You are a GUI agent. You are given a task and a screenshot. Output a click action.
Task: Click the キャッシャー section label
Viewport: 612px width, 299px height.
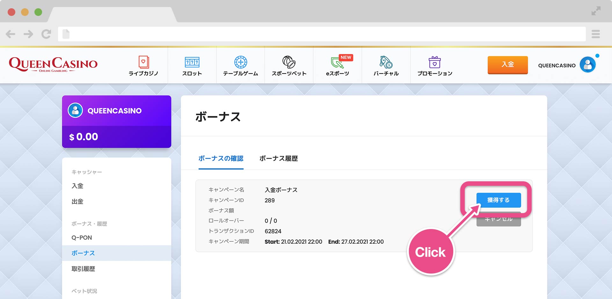[x=87, y=172]
